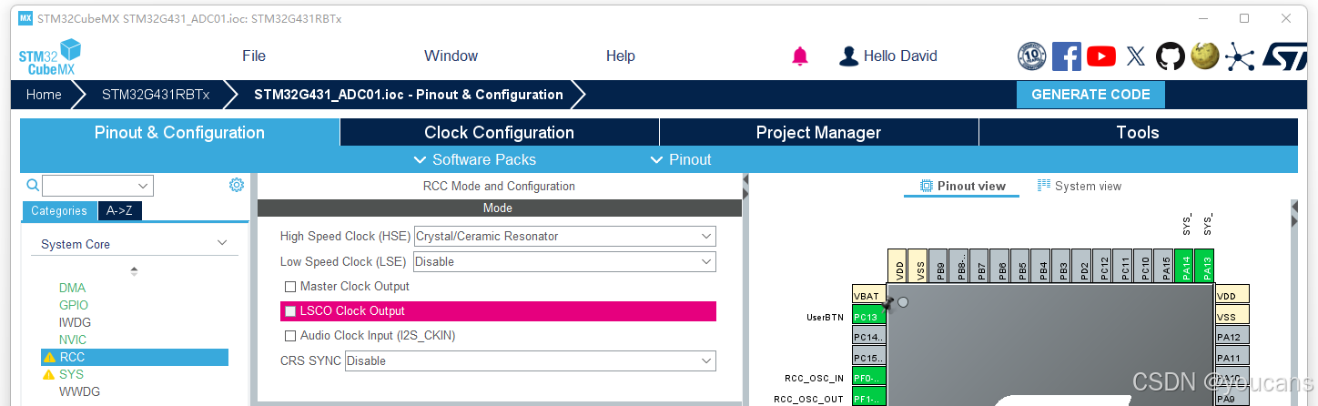This screenshot has height=406, width=1318.
Task: Open the peripheral search combo box
Action: pyautogui.click(x=97, y=186)
